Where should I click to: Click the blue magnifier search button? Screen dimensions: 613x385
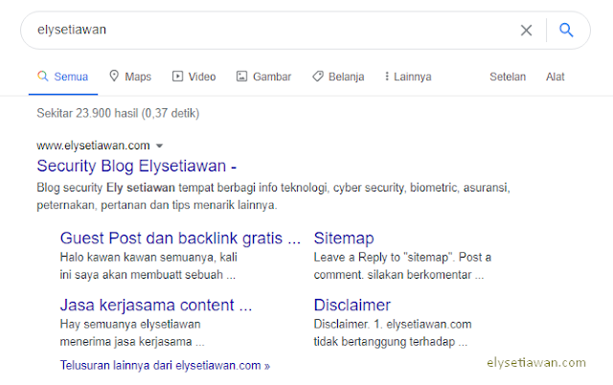pos(566,30)
